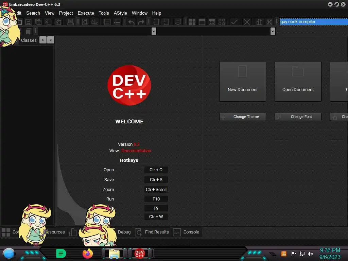Screen dimensions: 348x261
Task: Click the Unindent toolbar icon
Action: (166, 22)
